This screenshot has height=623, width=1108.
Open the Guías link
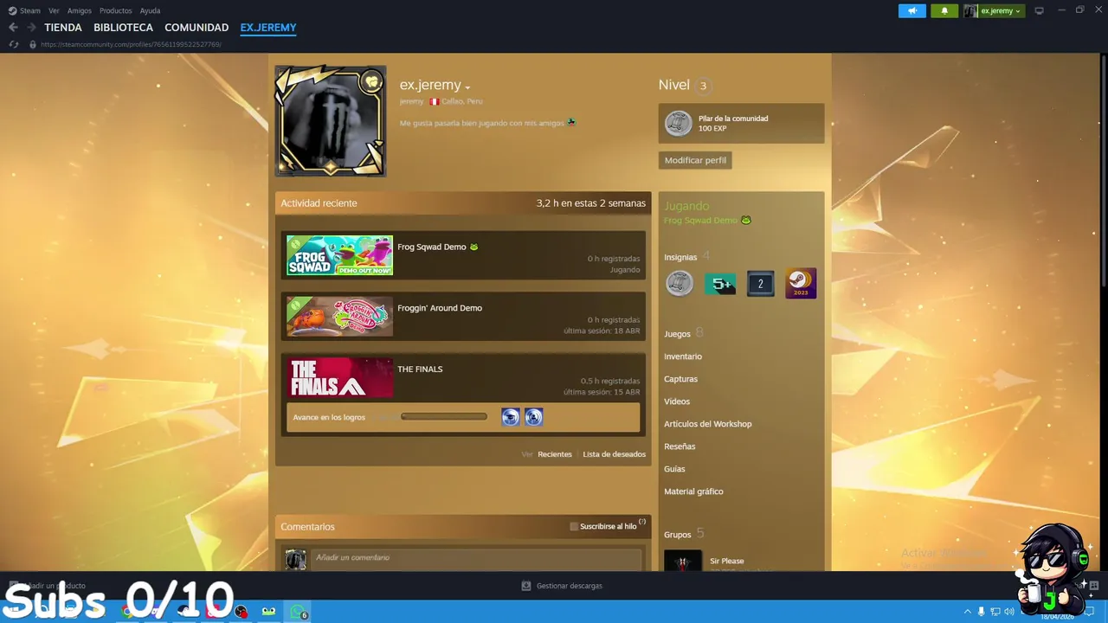(674, 469)
